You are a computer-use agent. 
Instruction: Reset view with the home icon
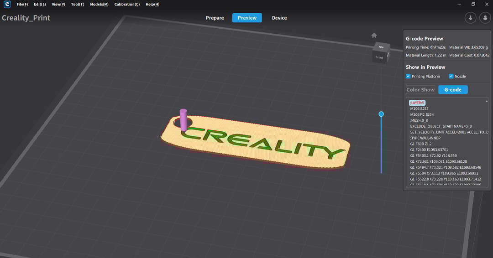point(374,36)
